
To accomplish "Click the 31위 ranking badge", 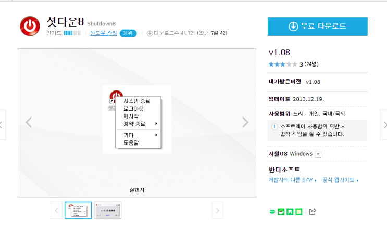I will pyautogui.click(x=128, y=33).
